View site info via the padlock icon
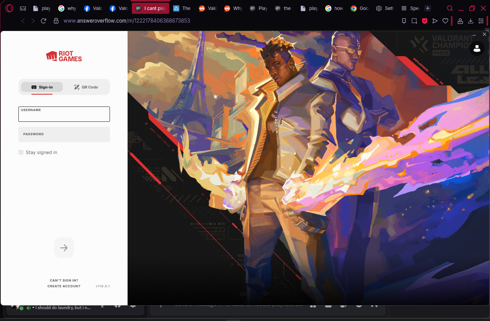The width and height of the screenshot is (490, 321). click(56, 21)
